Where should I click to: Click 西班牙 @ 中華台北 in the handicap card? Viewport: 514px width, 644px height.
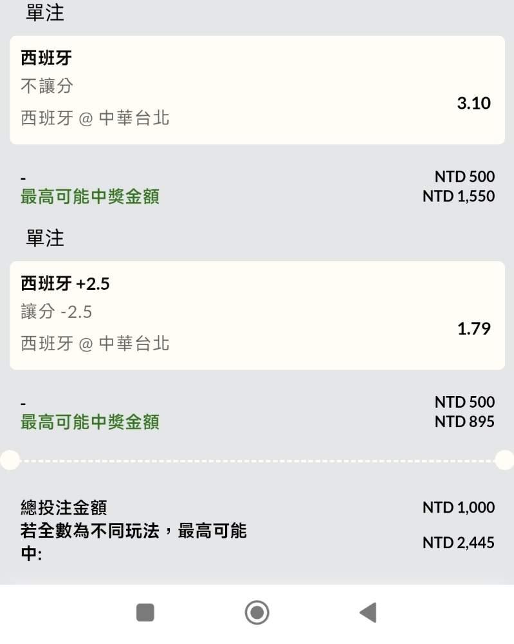tap(95, 343)
